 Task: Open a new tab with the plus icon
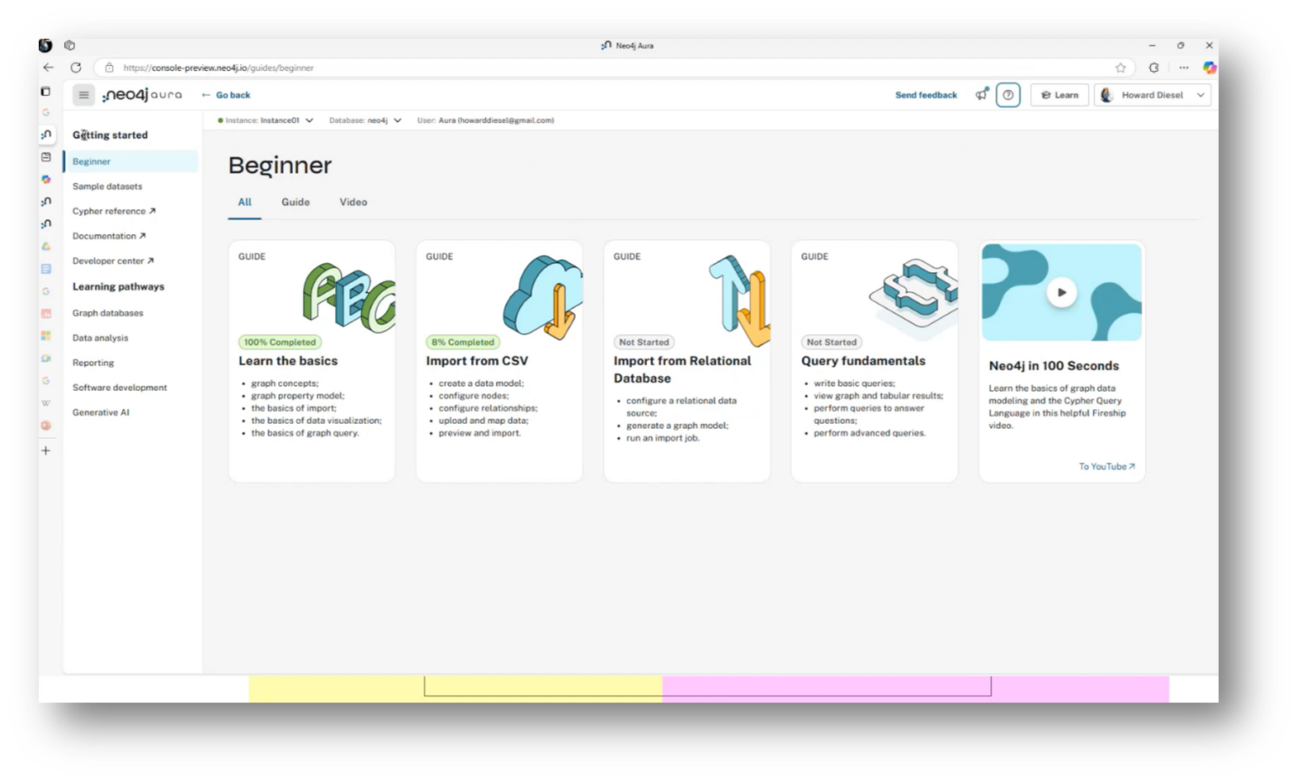click(x=46, y=450)
